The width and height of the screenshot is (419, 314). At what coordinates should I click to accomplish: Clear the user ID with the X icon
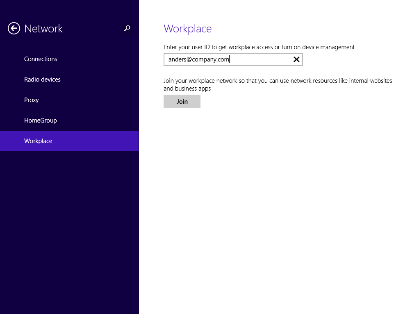click(x=296, y=59)
